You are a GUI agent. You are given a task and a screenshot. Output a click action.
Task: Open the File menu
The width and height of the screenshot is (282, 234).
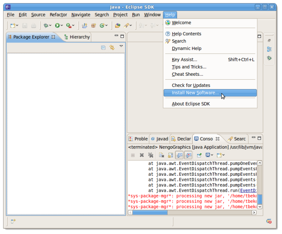click(11, 15)
